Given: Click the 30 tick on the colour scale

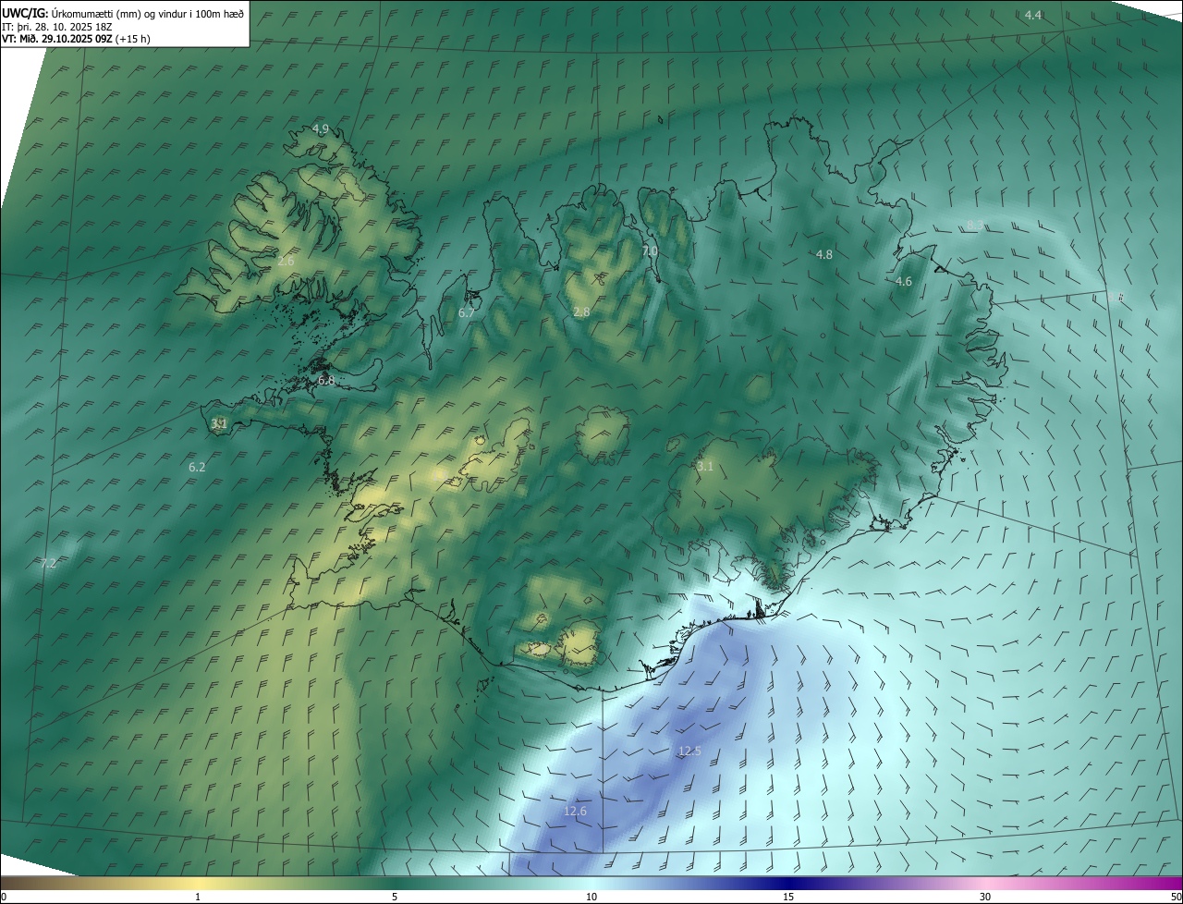Looking at the screenshot, I should tap(985, 898).
